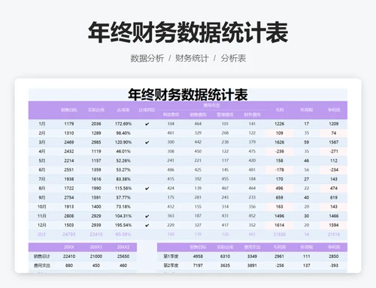
Task: Click the -271 net profit cell
Action: point(334,151)
